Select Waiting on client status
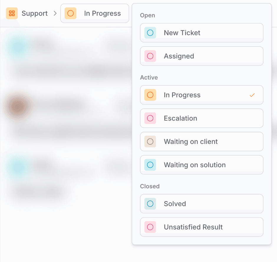277x262 pixels. 202,141
